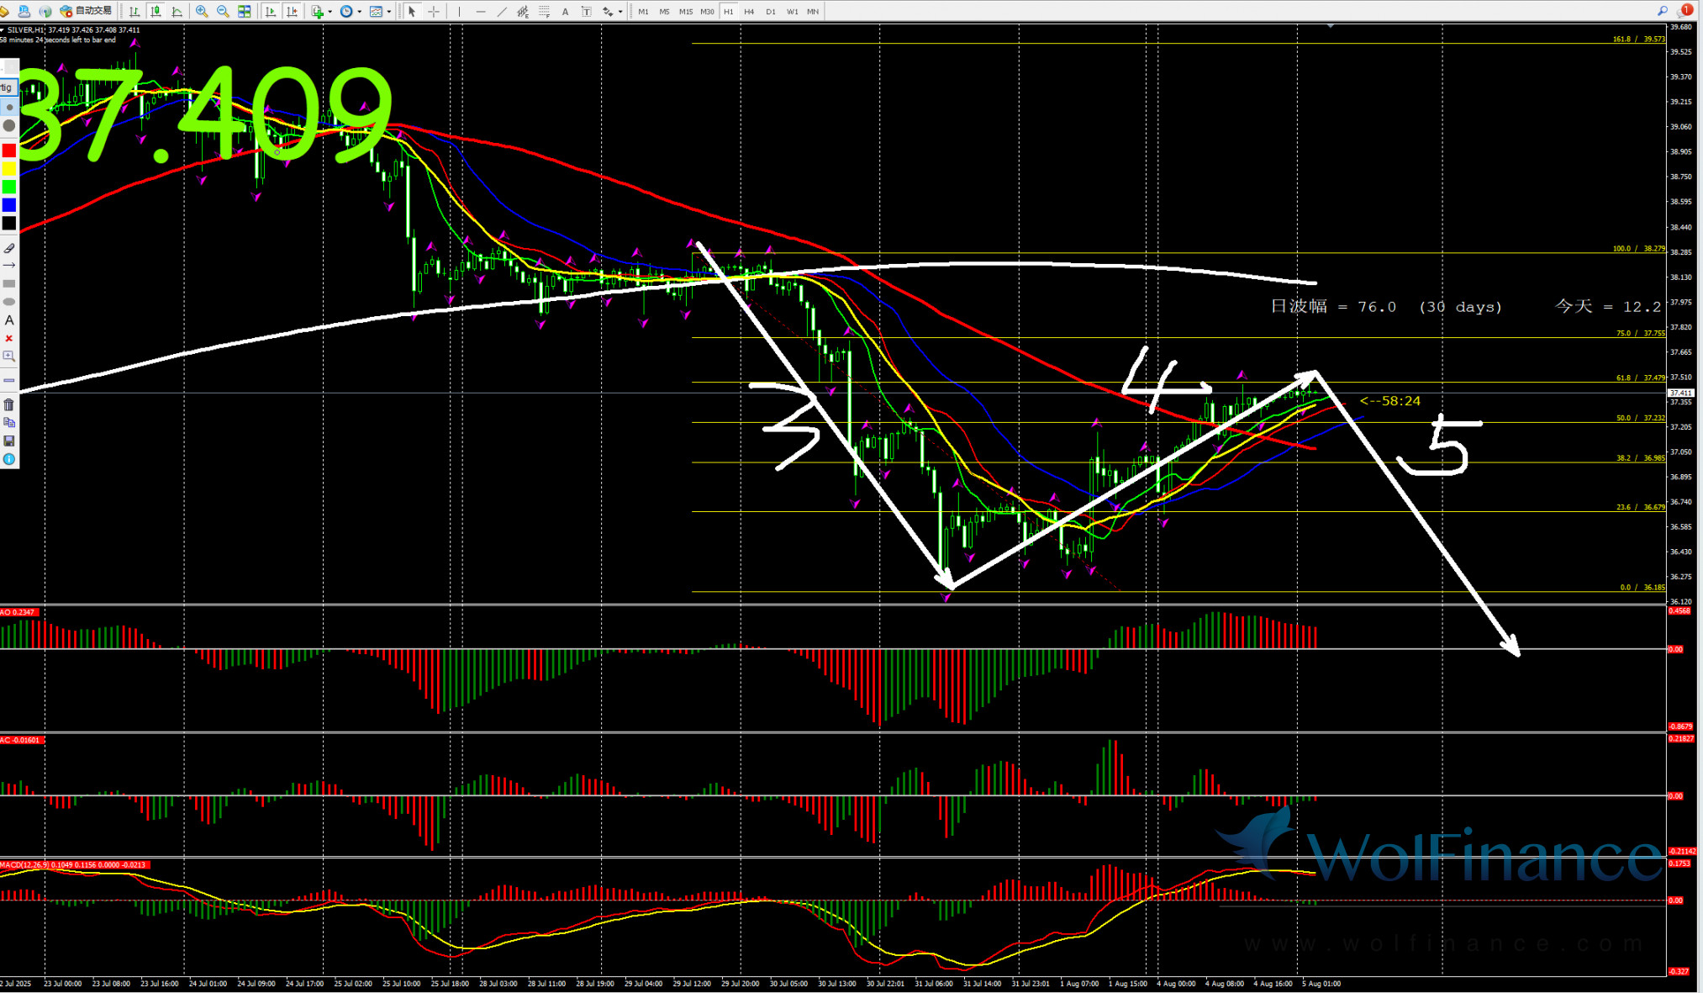Switch chart to bar chart mode
1703x993 pixels.
pyautogui.click(x=134, y=11)
